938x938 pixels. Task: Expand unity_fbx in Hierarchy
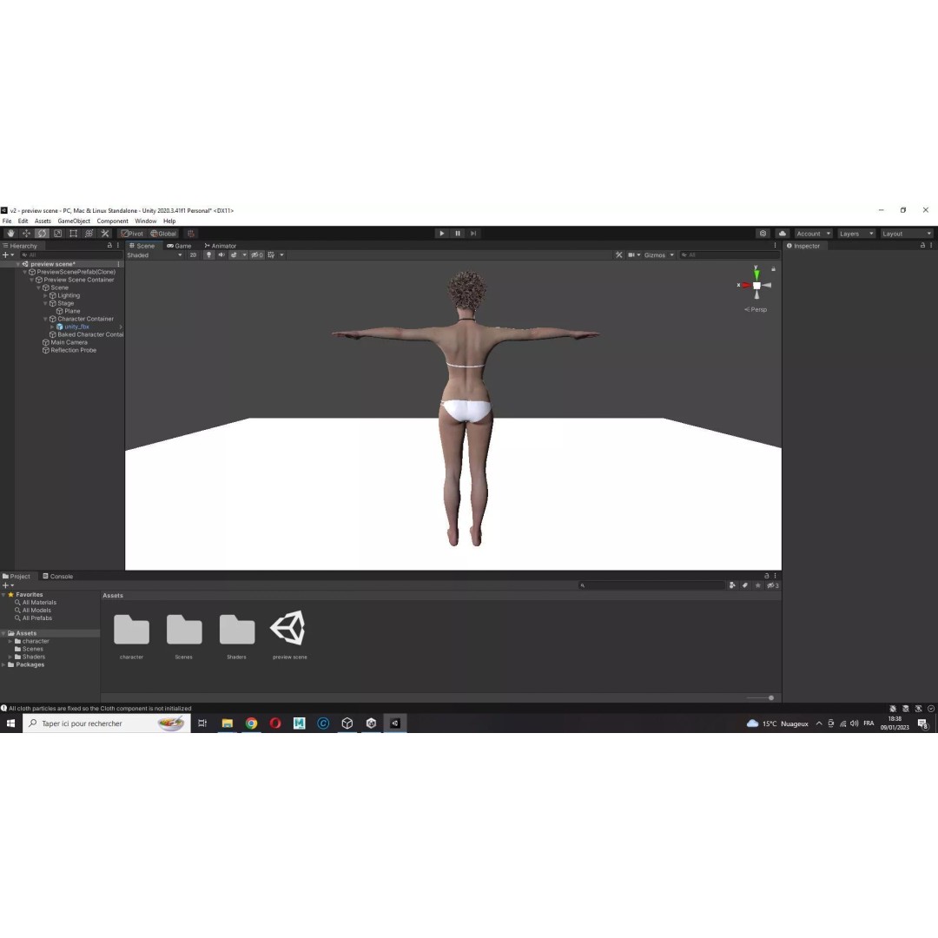coord(52,327)
